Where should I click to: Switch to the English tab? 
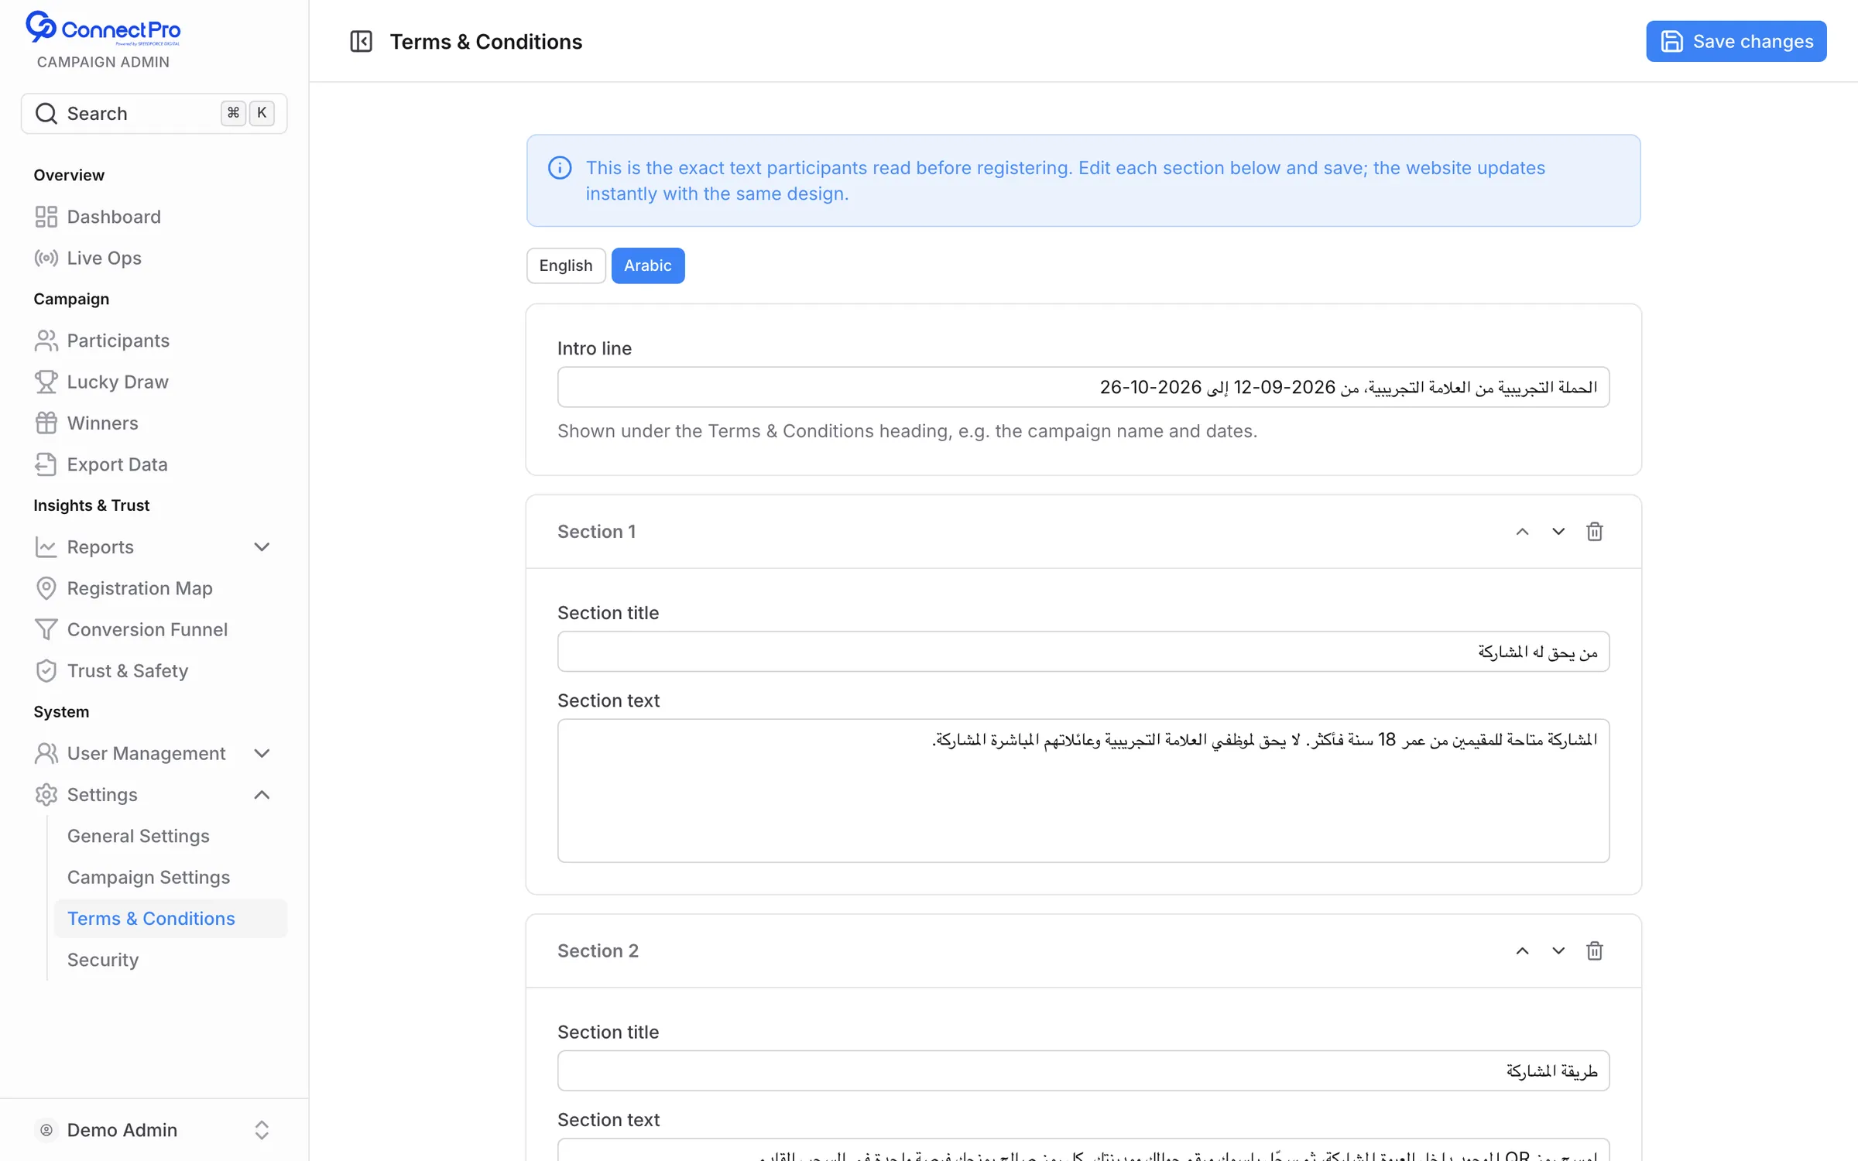point(566,265)
